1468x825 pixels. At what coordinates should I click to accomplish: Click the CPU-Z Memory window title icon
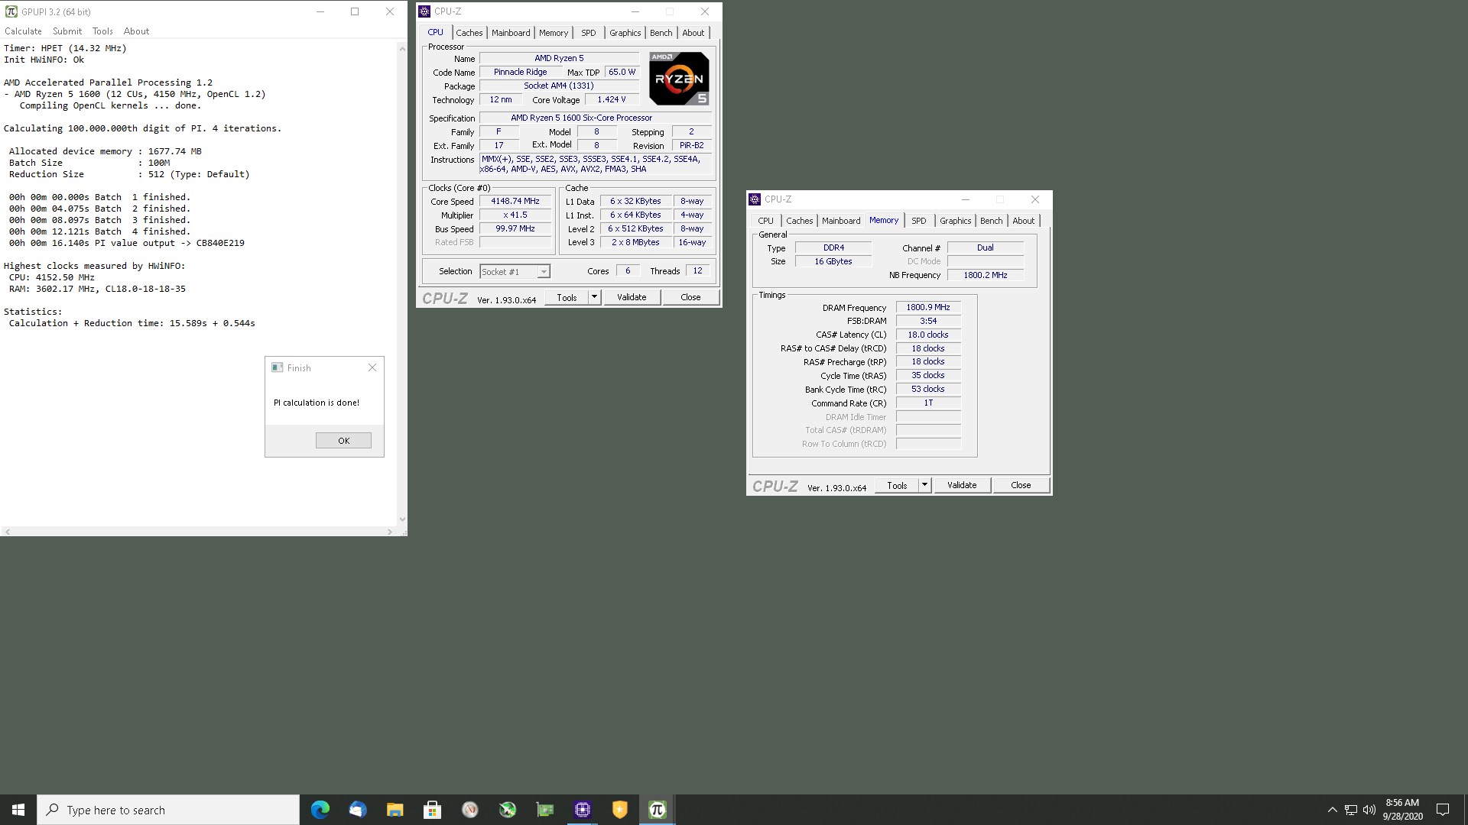click(755, 199)
